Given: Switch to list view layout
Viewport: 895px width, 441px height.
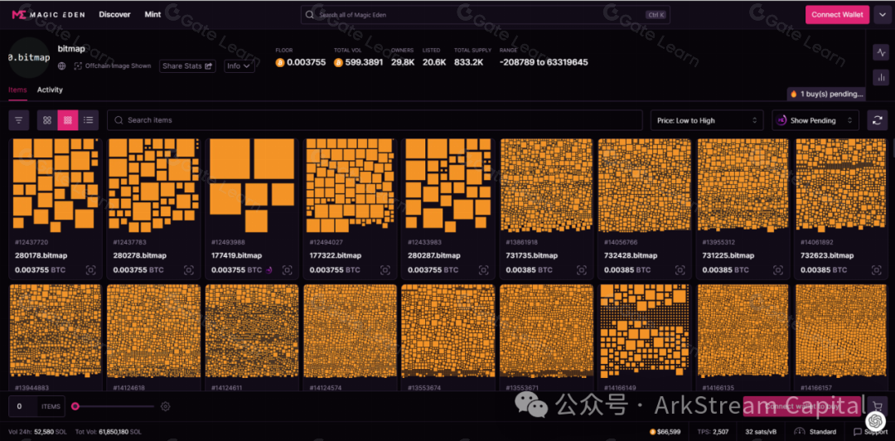Looking at the screenshot, I should [x=89, y=120].
